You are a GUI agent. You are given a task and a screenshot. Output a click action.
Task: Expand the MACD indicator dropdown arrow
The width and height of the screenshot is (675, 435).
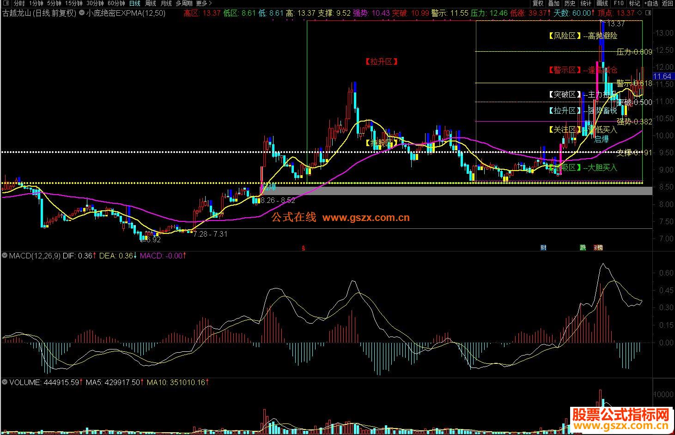[5, 255]
